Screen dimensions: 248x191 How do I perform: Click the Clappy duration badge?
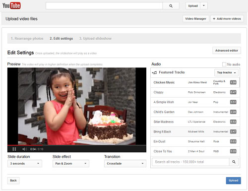(233, 92)
